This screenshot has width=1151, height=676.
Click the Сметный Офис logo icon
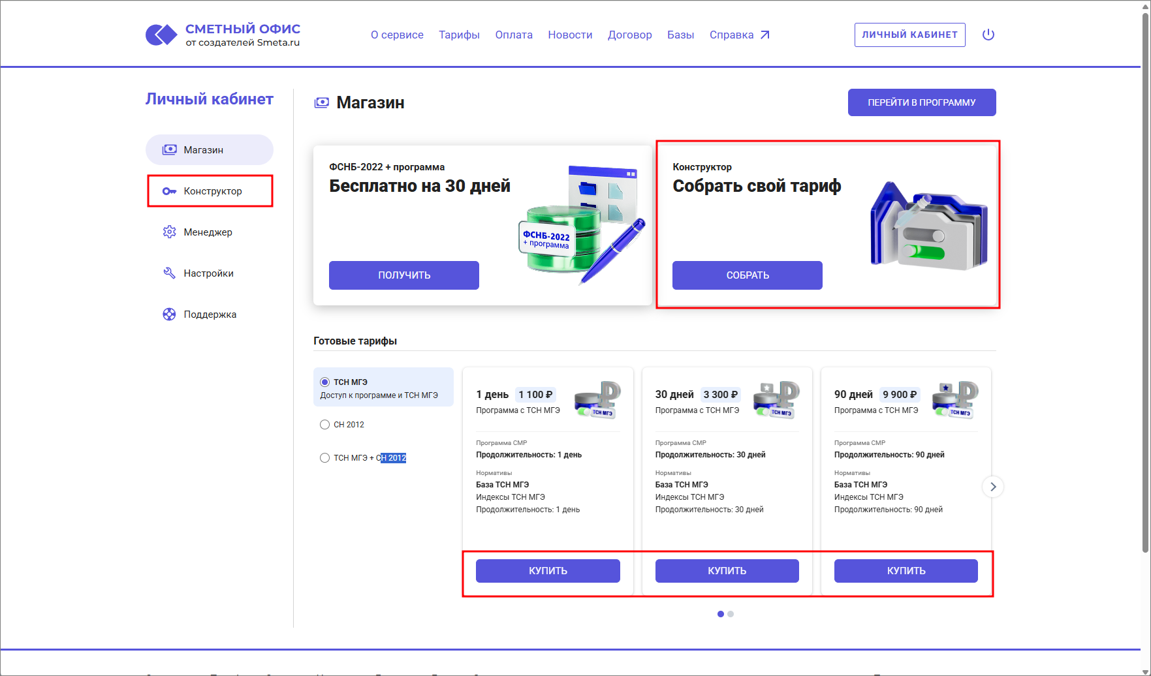(161, 35)
